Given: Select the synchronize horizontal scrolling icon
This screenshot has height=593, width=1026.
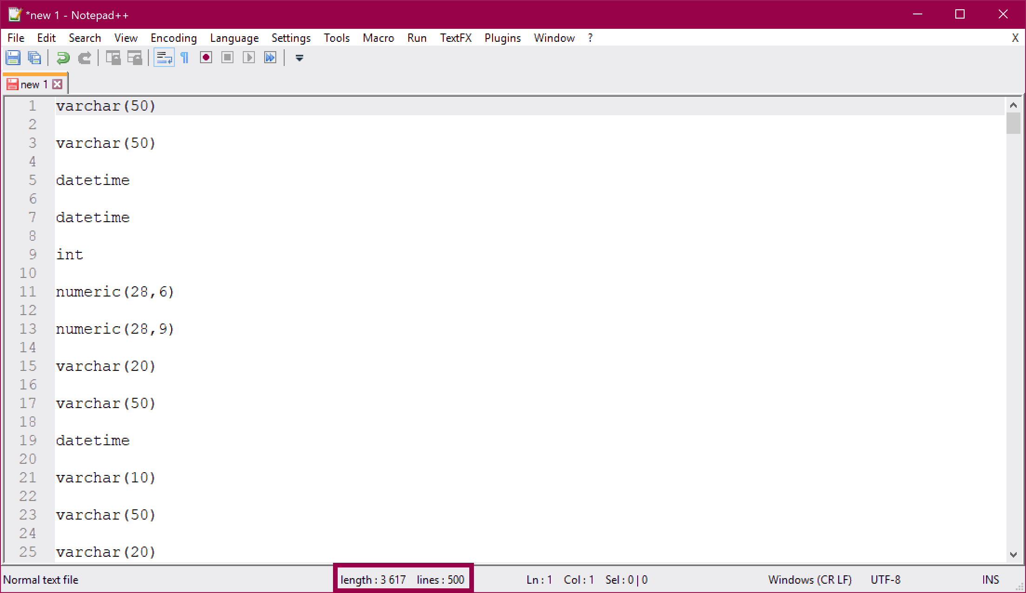Looking at the screenshot, I should point(135,57).
